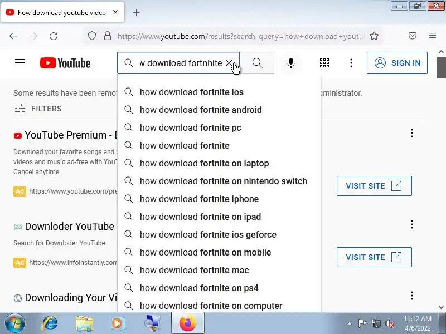Choose the plain 'how download fortnite' suggestion
Screen dimensions: 446x334
219,145
